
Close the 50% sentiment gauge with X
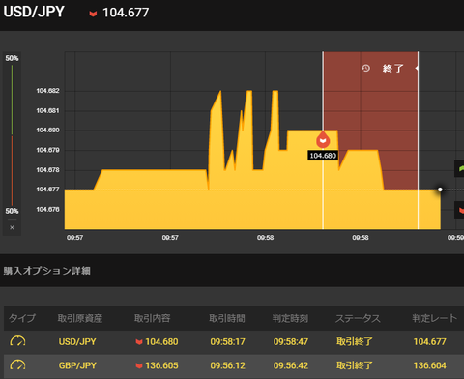12,227
